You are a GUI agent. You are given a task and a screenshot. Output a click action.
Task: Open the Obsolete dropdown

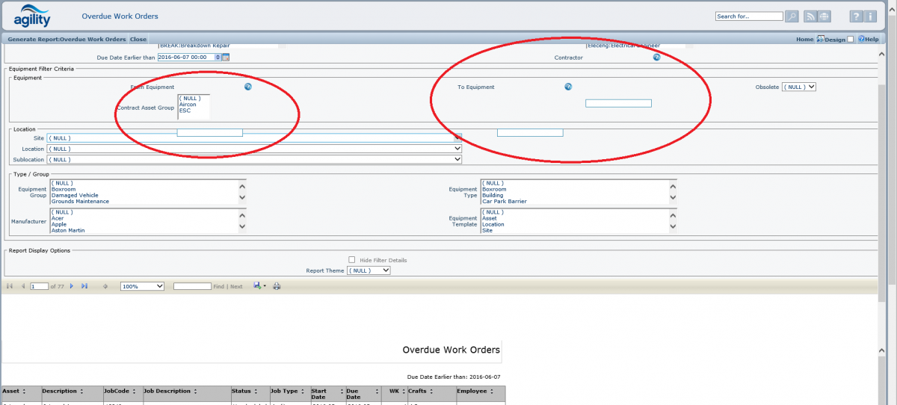click(x=799, y=87)
